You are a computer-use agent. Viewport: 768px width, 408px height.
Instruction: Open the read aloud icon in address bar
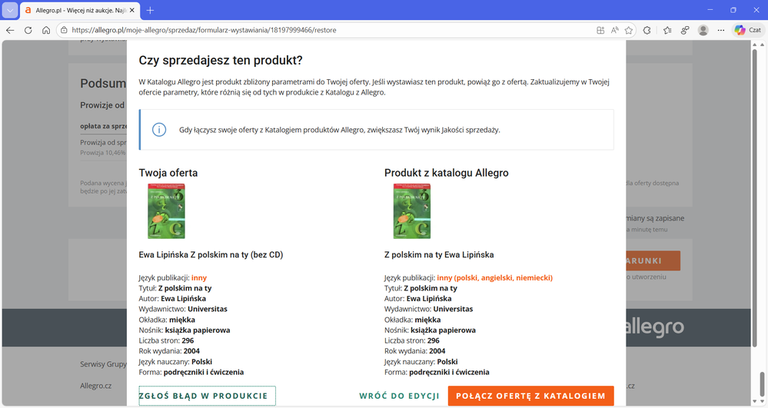coord(615,30)
